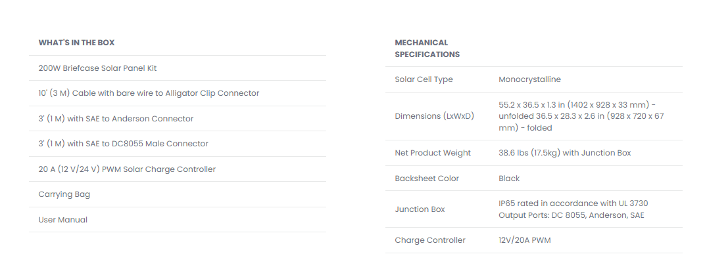Click the 200W Briefcase Solar Panel Kit row
Screen dimensions: 705x273
[x=97, y=68]
